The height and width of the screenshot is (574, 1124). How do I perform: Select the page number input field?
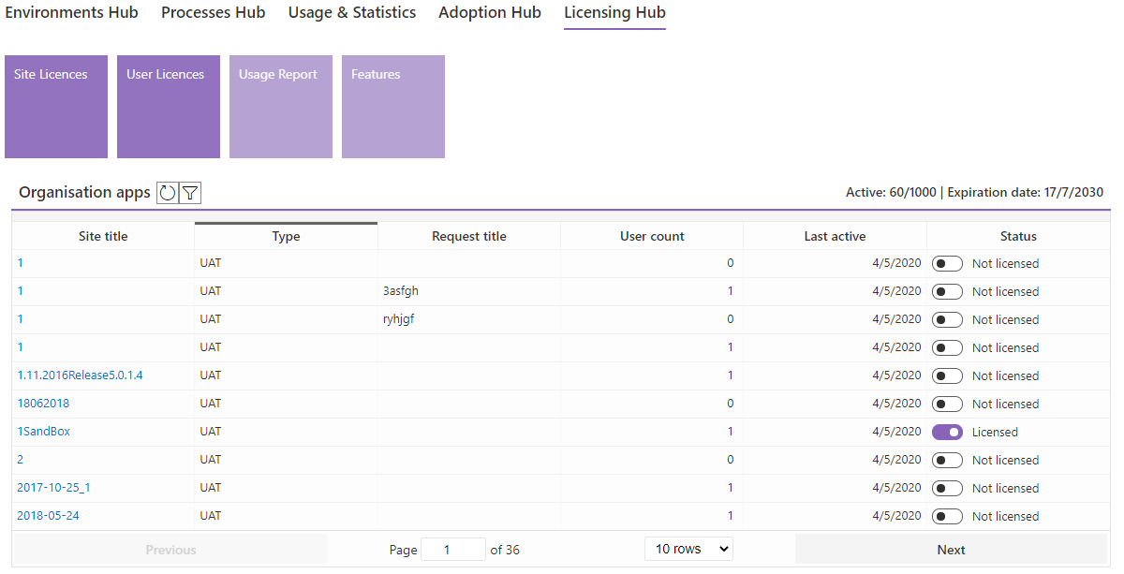tap(453, 550)
